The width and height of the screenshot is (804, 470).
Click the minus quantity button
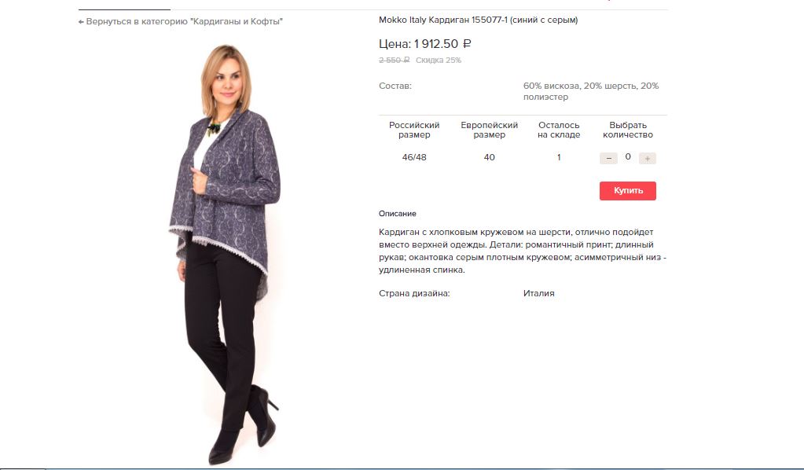608,159
